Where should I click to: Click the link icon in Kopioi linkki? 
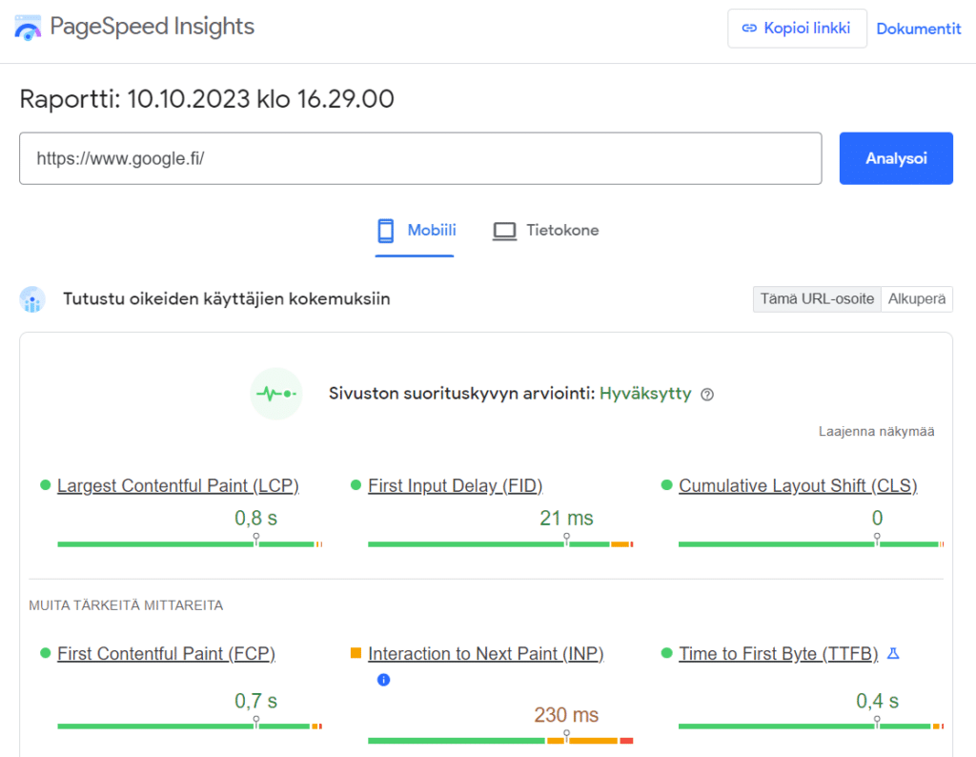[749, 28]
